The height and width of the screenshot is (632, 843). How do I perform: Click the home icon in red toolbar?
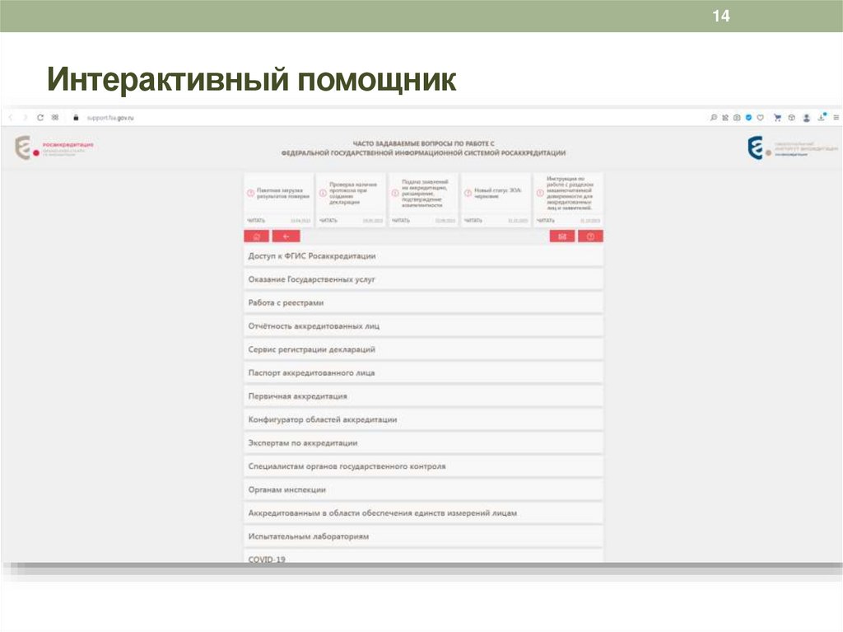click(x=257, y=236)
